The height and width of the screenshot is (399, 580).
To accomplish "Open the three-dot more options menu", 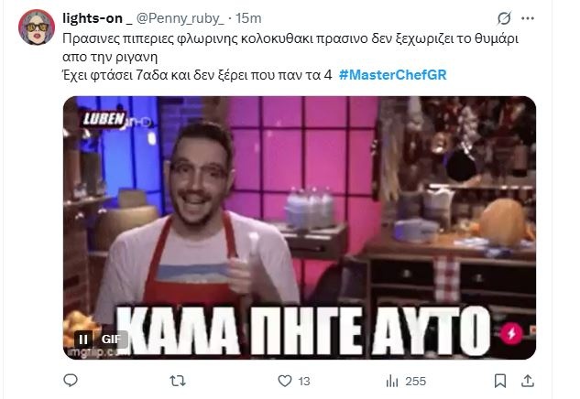I will click(528, 18).
